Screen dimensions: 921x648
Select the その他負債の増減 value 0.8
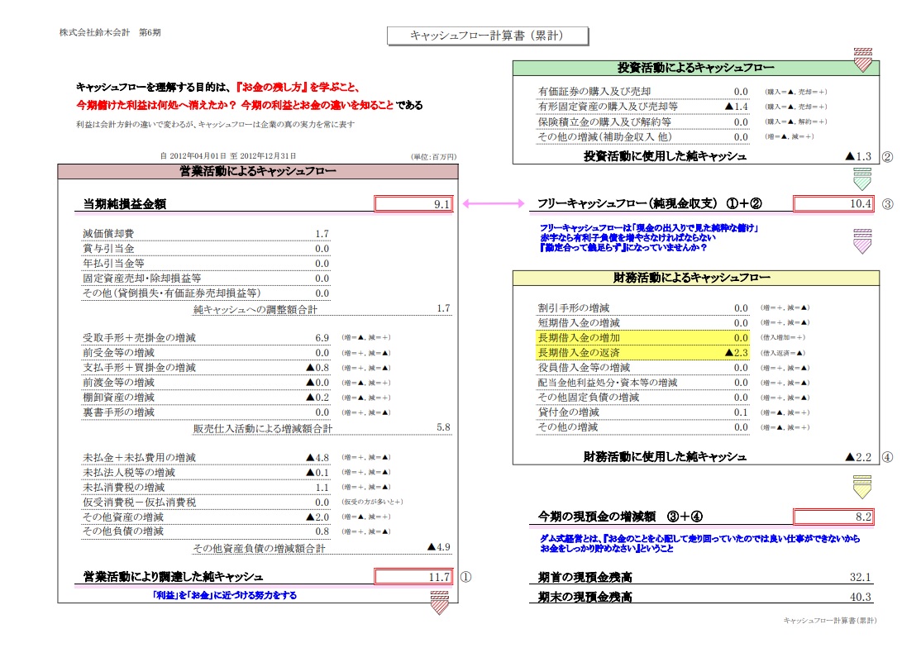(322, 531)
